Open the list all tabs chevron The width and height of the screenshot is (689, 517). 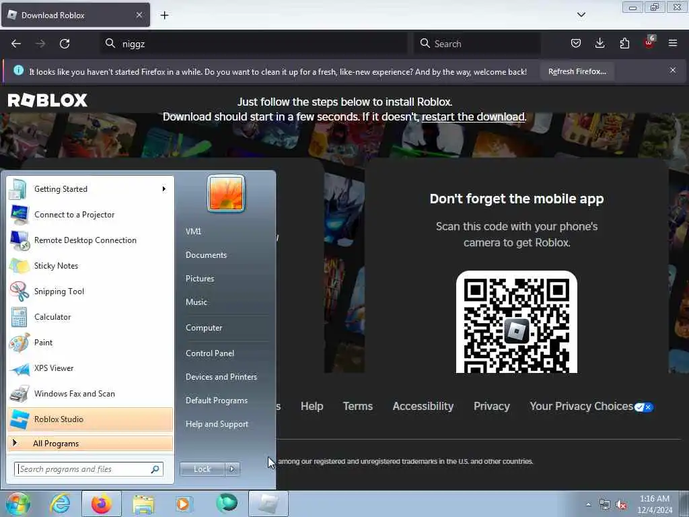581,15
